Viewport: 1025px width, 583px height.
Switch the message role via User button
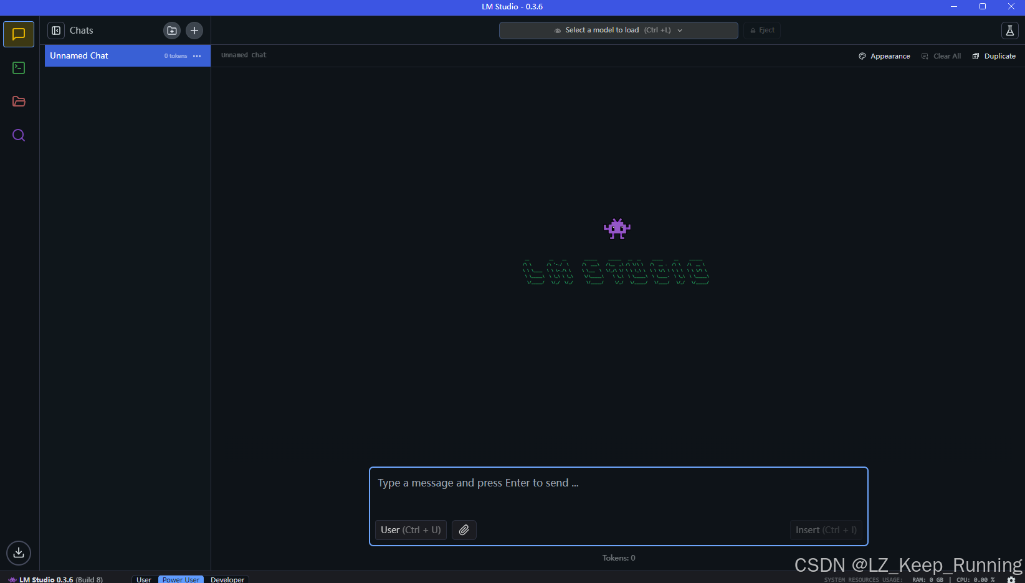point(411,530)
